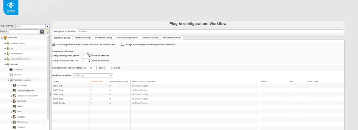Click the Configuration identifier field
The width and height of the screenshot is (358, 130).
coord(210,32)
